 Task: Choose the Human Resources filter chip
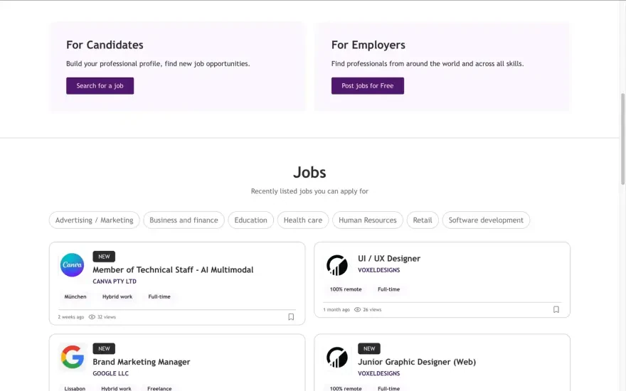click(368, 220)
